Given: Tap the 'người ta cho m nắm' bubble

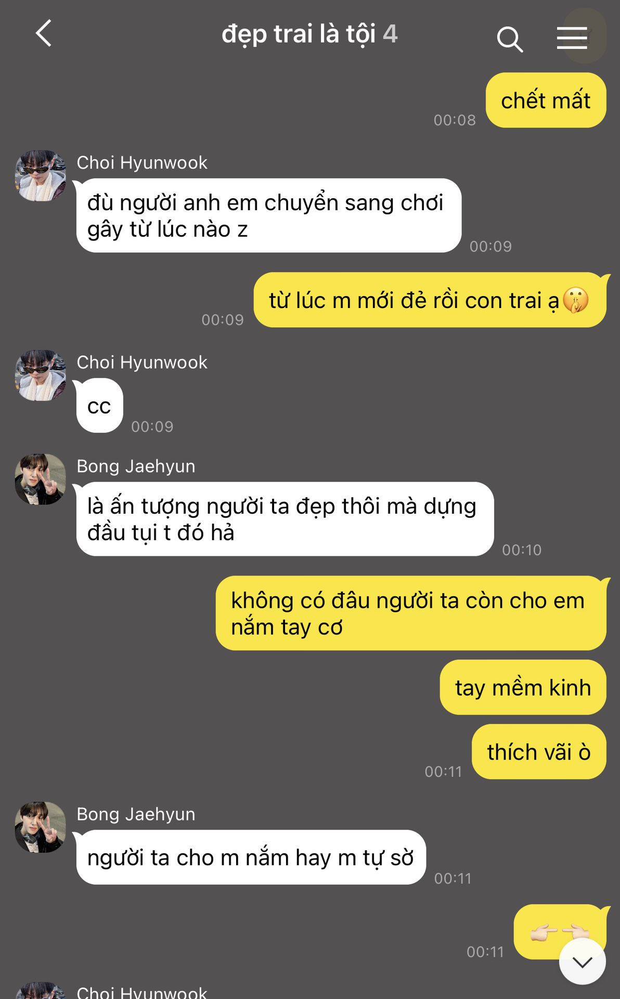Looking at the screenshot, I should tap(251, 857).
